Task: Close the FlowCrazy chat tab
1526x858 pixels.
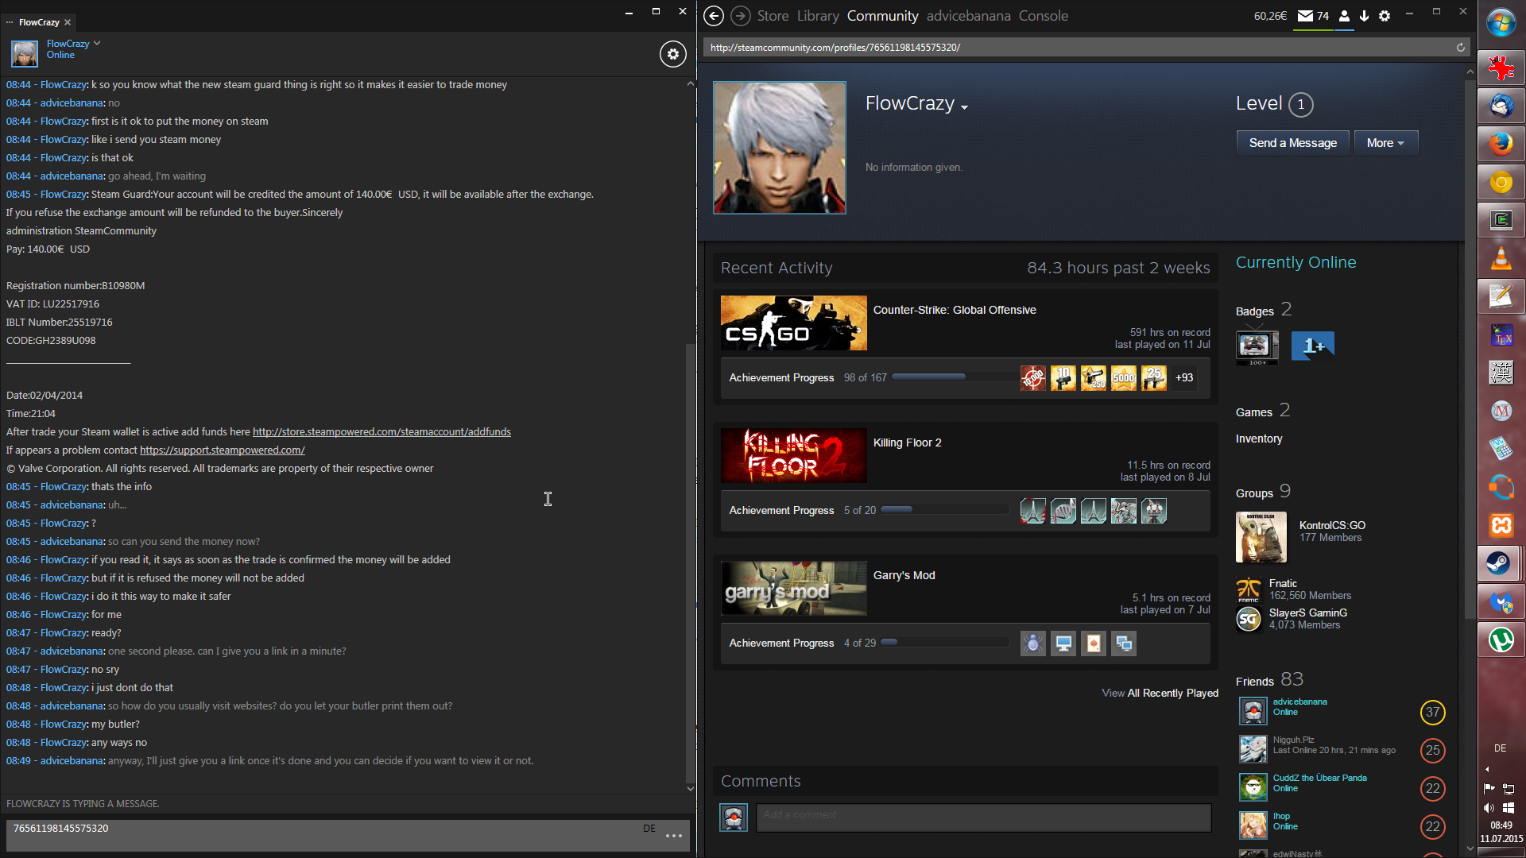Action: tap(68, 22)
